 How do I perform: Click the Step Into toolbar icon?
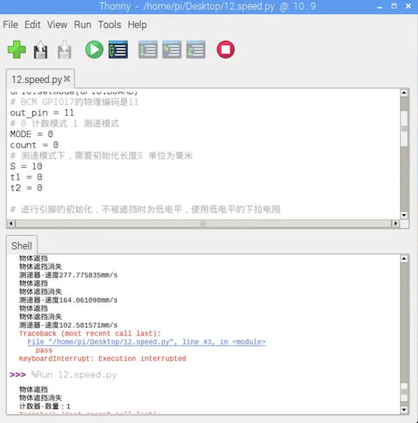[x=172, y=49]
